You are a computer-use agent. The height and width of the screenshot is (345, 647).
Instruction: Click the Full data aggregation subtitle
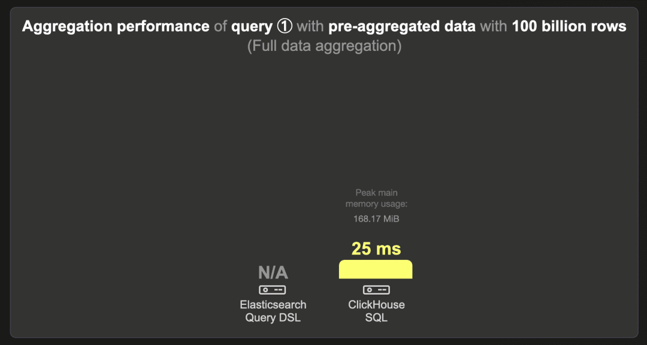tap(324, 46)
